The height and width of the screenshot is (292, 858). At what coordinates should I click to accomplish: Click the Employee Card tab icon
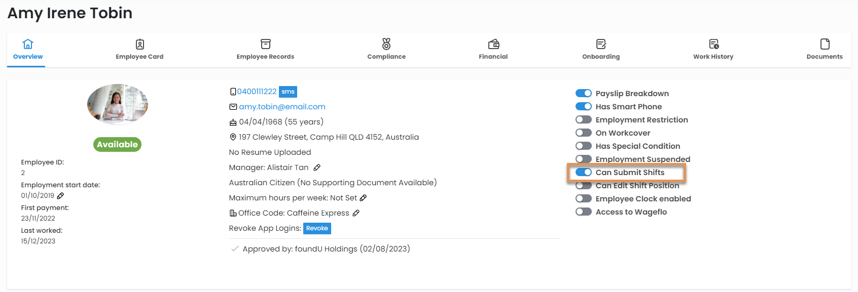[x=139, y=44]
